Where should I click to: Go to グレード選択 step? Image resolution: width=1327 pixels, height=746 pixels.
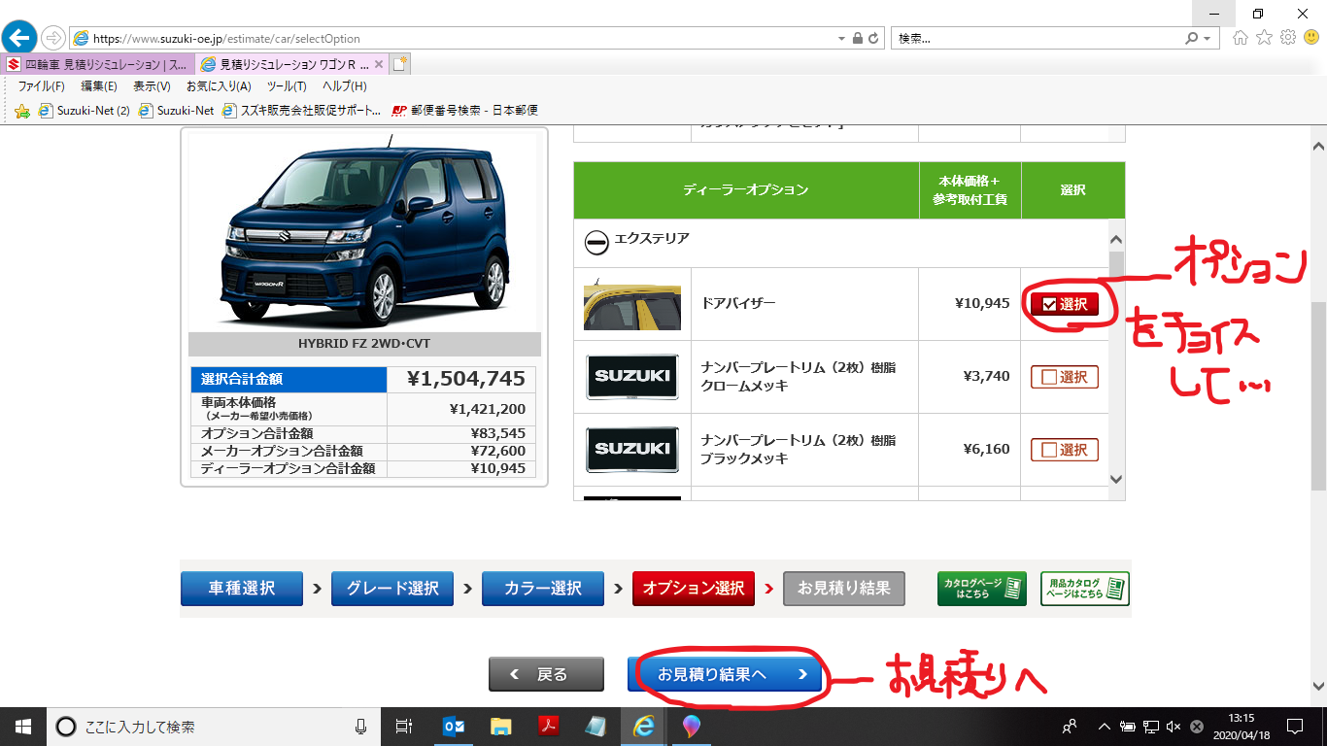coord(392,589)
